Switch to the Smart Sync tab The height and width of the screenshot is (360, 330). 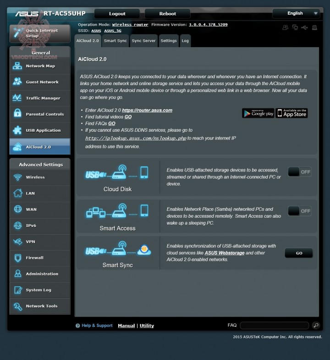pyautogui.click(x=115, y=41)
